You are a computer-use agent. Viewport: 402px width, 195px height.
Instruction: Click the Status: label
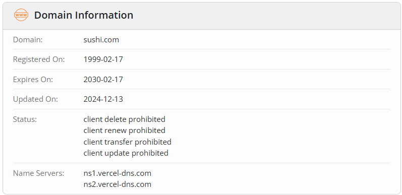tap(25, 119)
